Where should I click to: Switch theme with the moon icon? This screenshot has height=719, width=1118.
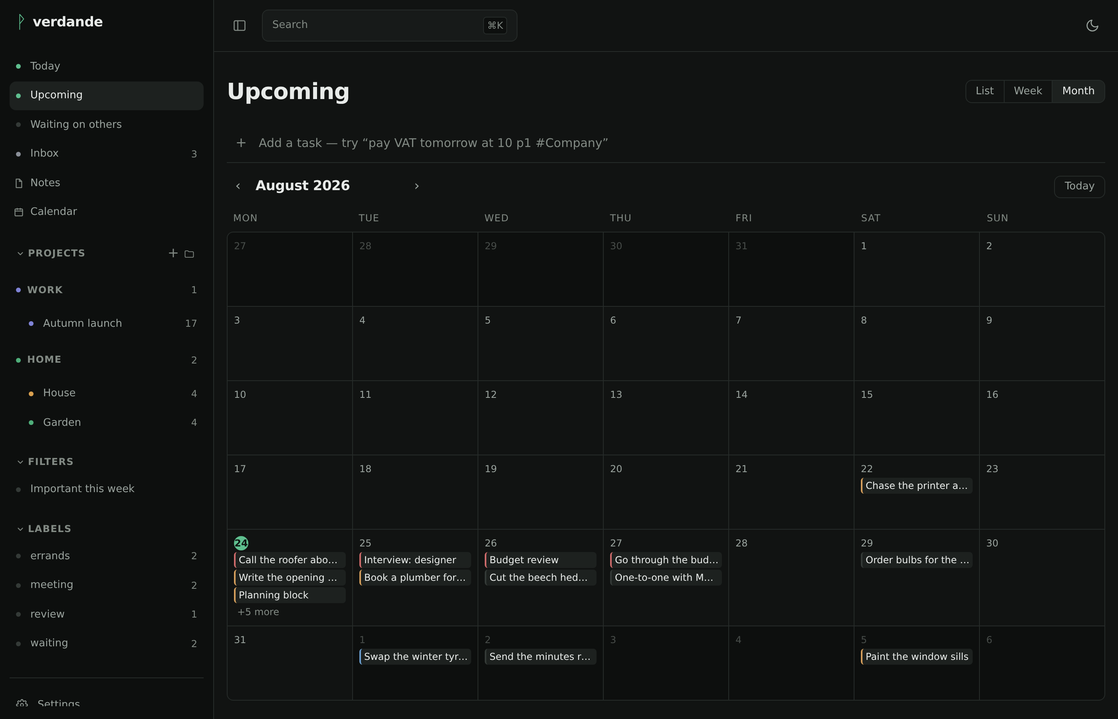point(1092,26)
